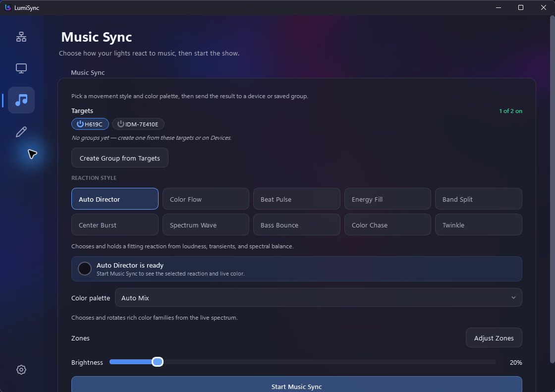This screenshot has width=555, height=392.
Task: Select the Beat Pulse reaction style
Action: tap(297, 199)
